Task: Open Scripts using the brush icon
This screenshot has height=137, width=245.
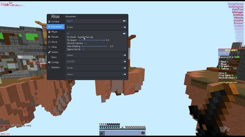Action: tap(49, 52)
